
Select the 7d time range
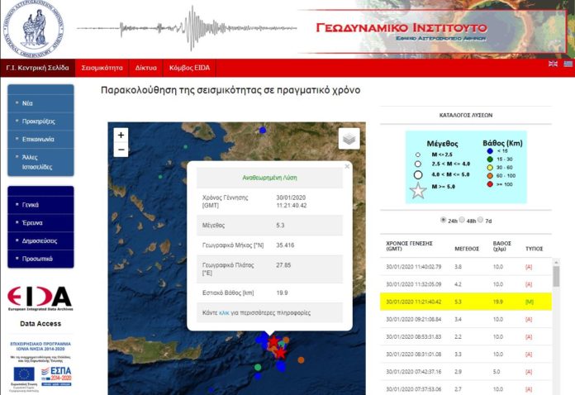click(x=480, y=220)
